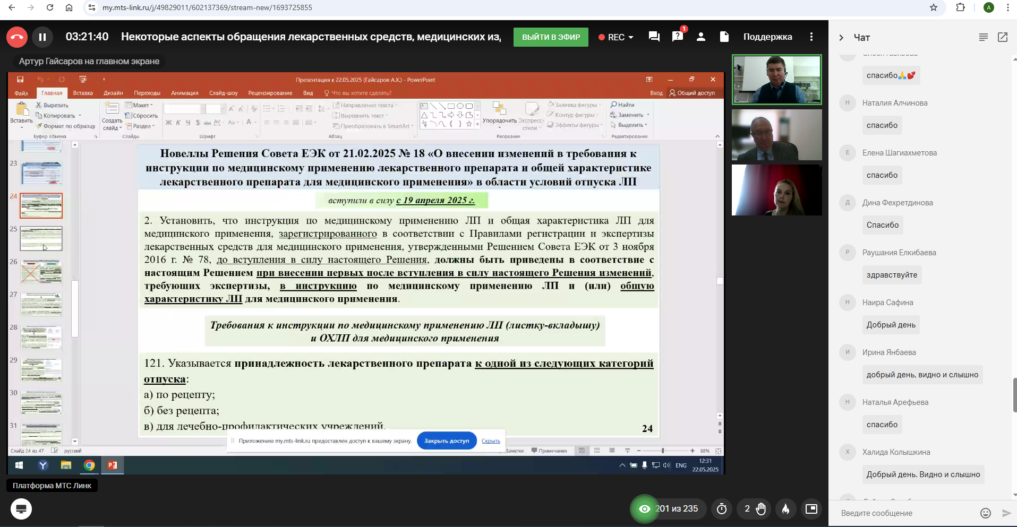Viewport: 1017px width, 527px height.
Task: Toggle underline Ч formatting
Action: point(188,123)
